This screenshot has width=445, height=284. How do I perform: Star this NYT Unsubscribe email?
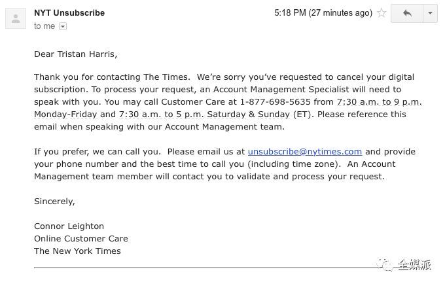pyautogui.click(x=382, y=13)
